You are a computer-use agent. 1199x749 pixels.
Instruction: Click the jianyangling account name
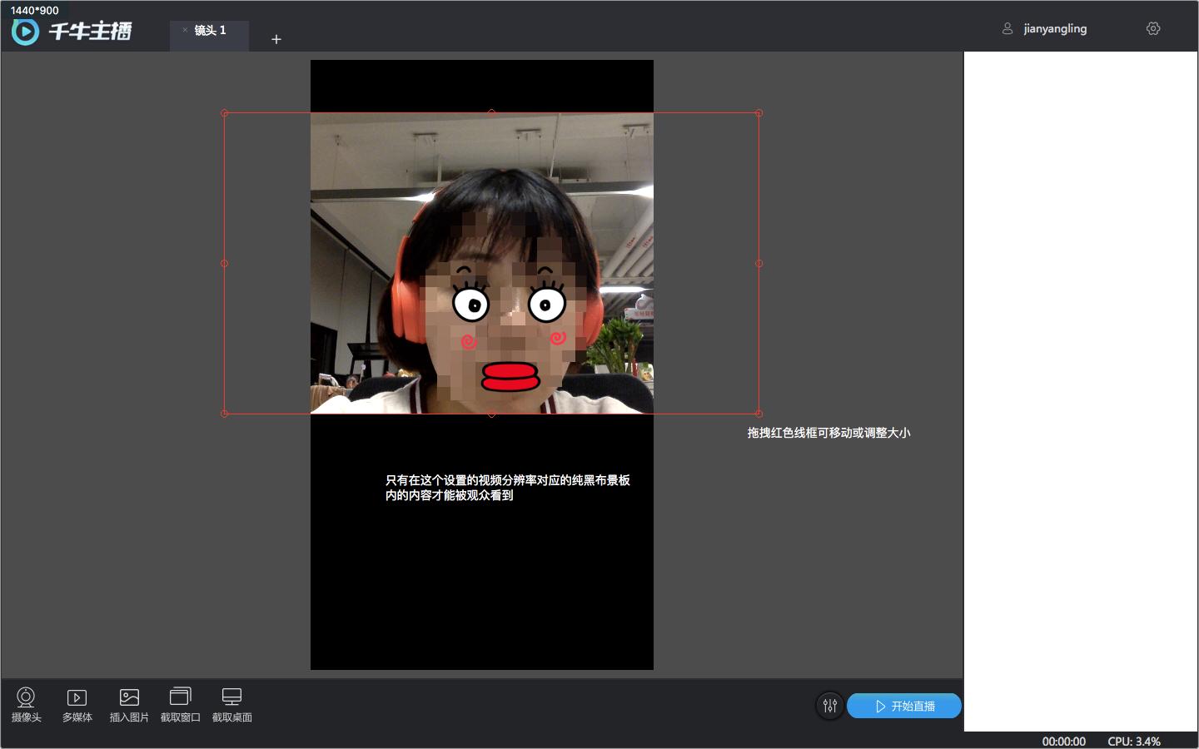[1055, 27]
